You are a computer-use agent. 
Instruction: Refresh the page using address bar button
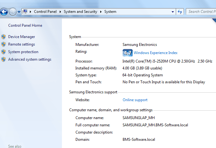(180, 12)
